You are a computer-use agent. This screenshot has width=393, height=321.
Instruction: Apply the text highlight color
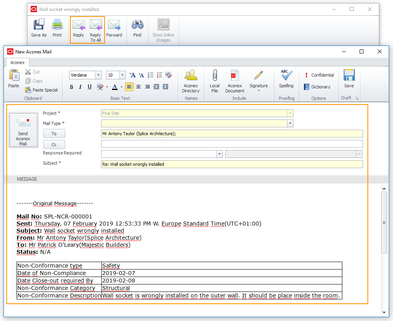[100, 87]
